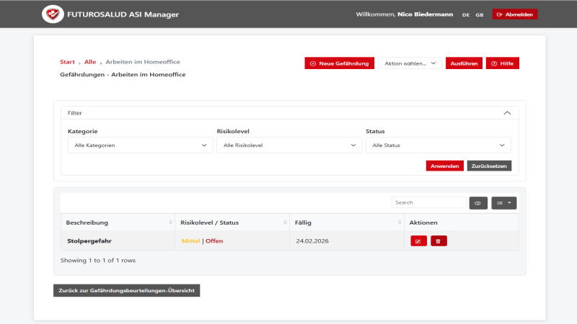Click the table Search field

click(x=429, y=202)
